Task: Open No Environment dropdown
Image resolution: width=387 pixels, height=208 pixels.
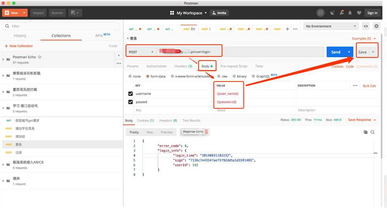Action: click(331, 26)
